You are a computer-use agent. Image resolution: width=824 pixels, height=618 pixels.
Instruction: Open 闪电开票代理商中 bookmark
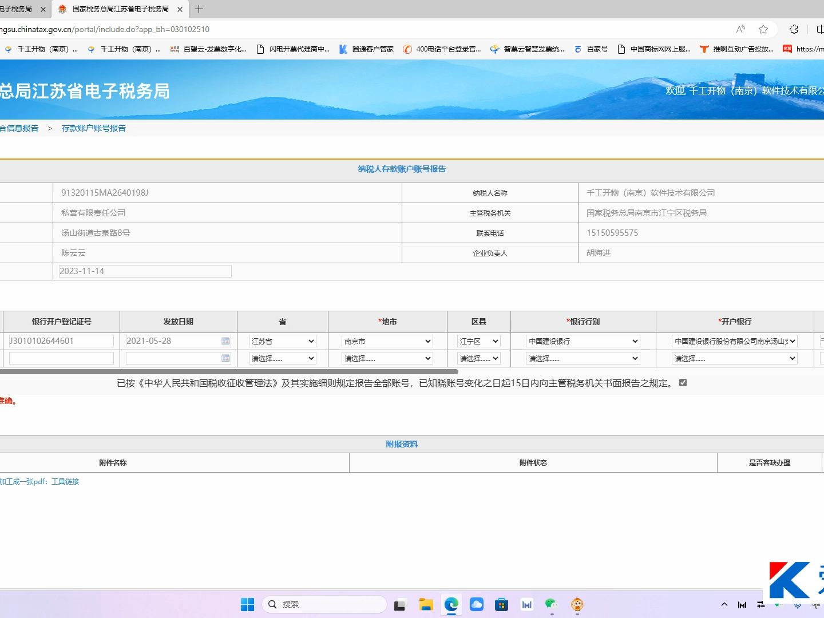coord(293,49)
